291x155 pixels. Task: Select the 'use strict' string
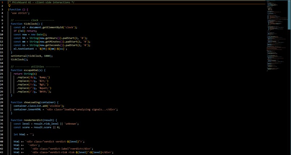click(x=19, y=13)
